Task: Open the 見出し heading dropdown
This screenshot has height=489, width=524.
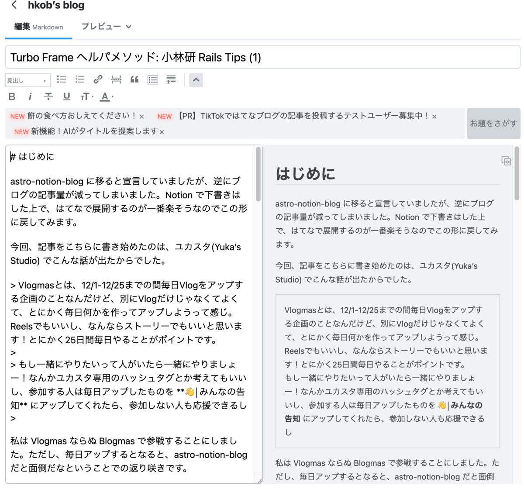Action: pyautogui.click(x=28, y=80)
